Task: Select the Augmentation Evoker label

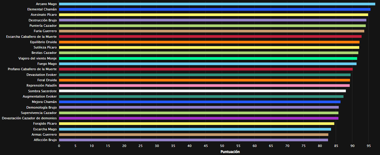Action: (39, 96)
